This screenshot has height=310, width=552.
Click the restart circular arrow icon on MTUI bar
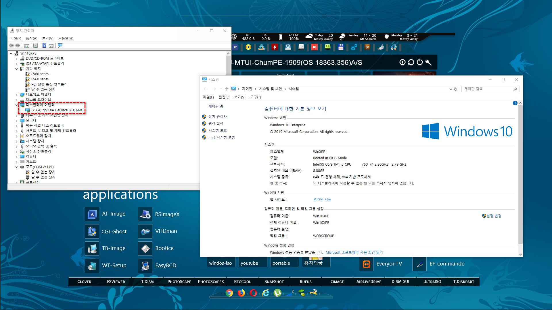pos(411,62)
